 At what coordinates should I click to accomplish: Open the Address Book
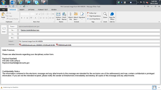[58, 16]
